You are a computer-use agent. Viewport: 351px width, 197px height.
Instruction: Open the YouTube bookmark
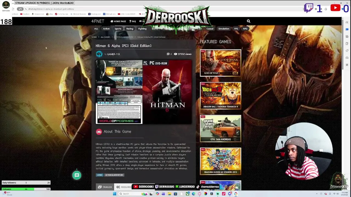coord(25,14)
